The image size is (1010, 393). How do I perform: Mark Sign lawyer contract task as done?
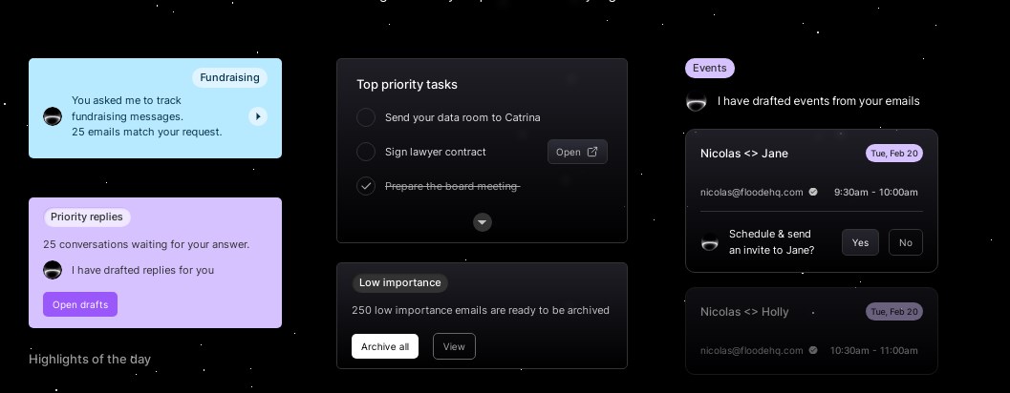[366, 152]
